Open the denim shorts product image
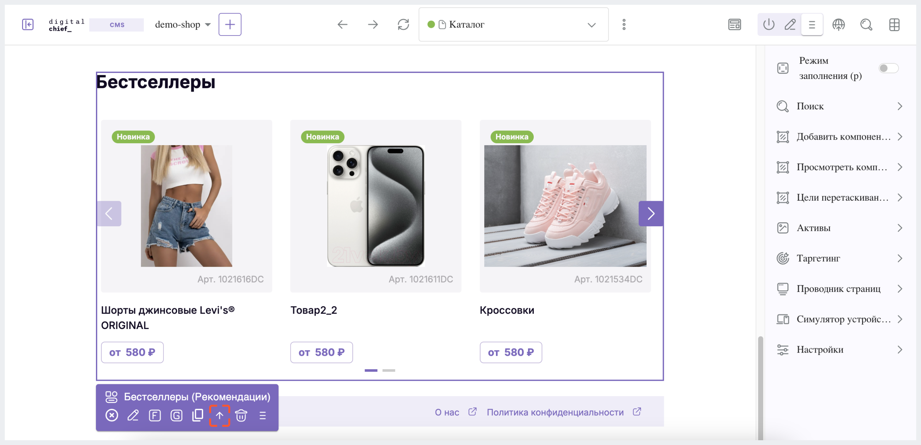The height and width of the screenshot is (445, 921). (x=186, y=206)
